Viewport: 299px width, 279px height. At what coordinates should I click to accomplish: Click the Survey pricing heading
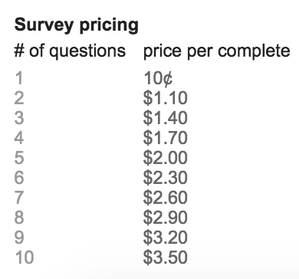point(77,25)
